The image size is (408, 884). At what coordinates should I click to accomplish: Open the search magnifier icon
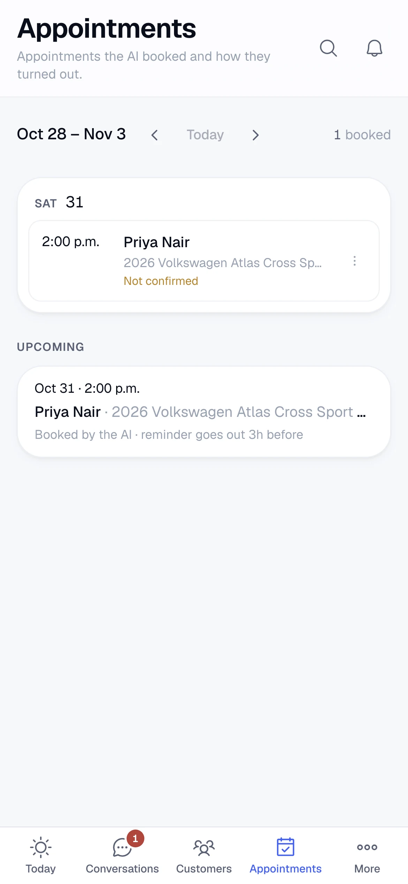click(x=328, y=48)
